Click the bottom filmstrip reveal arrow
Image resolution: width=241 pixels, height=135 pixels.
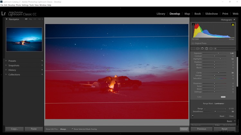[121, 134]
